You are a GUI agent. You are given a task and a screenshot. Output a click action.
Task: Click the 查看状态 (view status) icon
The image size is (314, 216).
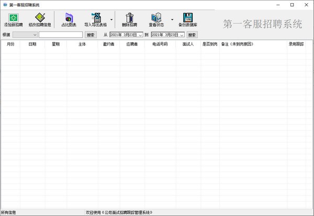click(156, 17)
